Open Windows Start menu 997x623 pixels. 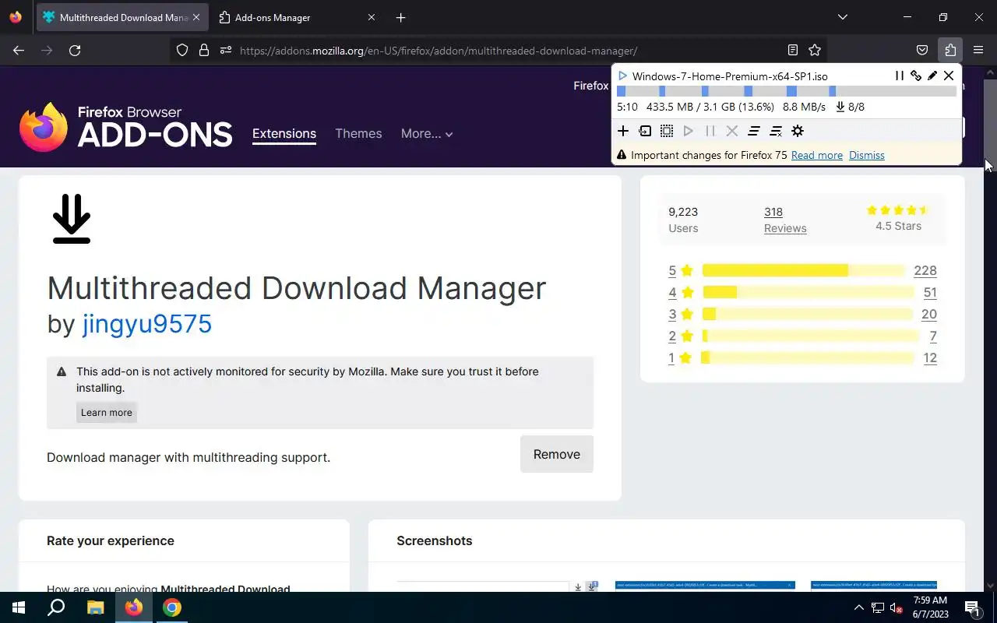[19, 607]
